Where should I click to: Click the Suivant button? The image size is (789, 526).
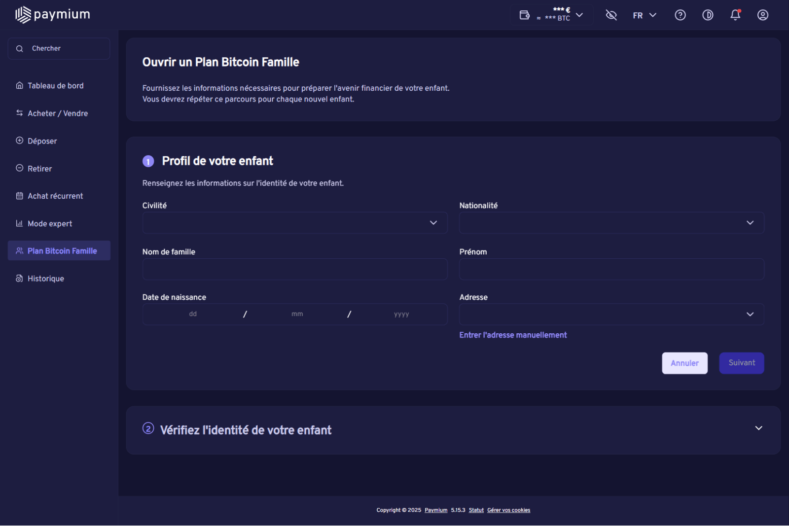741,363
